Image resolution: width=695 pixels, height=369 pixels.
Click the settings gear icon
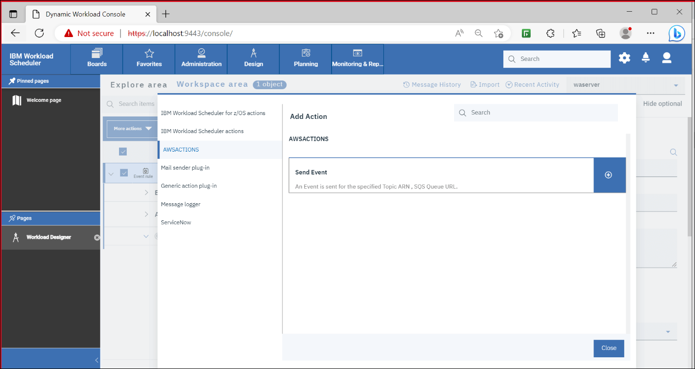click(x=624, y=58)
